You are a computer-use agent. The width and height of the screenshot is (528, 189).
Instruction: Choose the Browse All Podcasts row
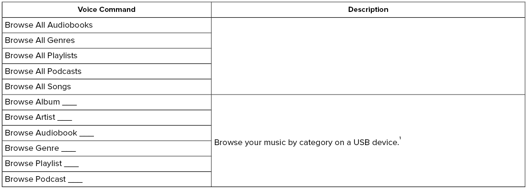click(x=106, y=71)
